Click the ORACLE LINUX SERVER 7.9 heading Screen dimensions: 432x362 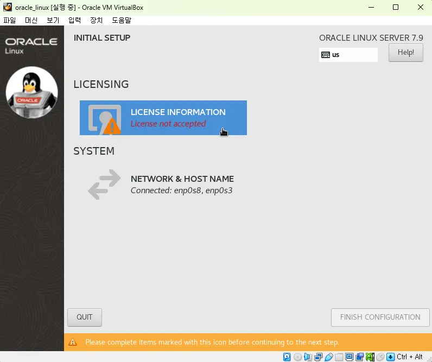371,38
